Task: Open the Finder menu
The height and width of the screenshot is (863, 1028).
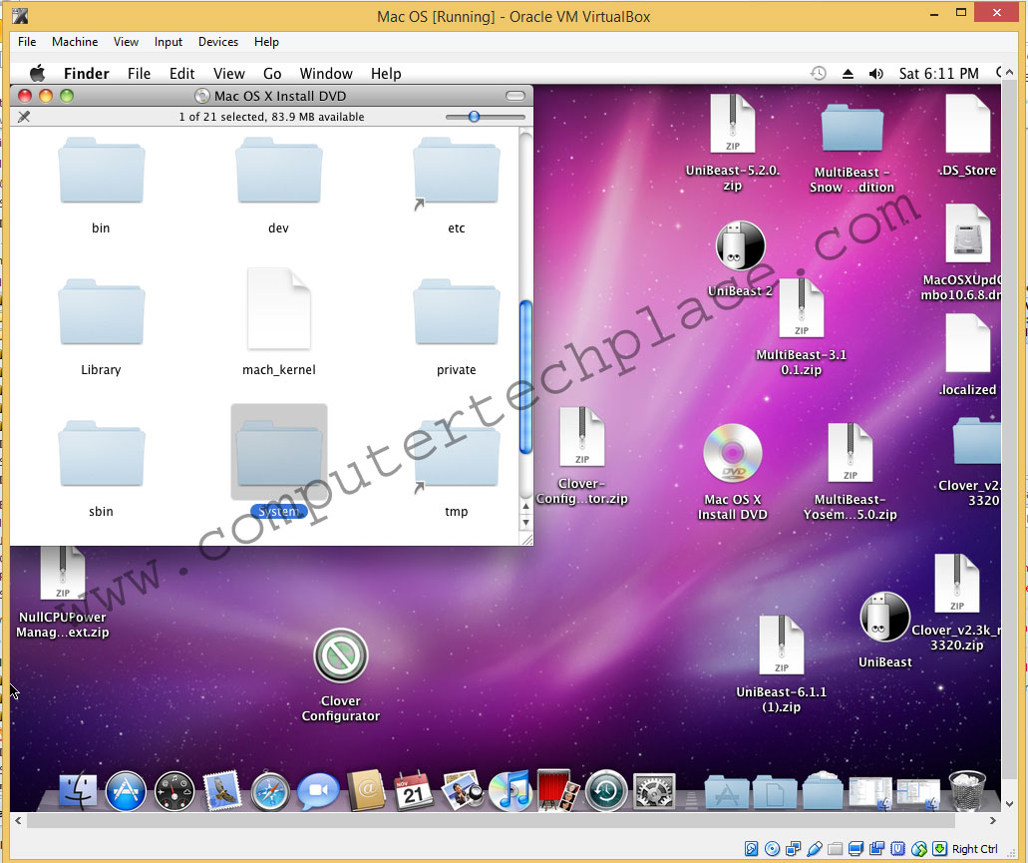Action: 87,74
